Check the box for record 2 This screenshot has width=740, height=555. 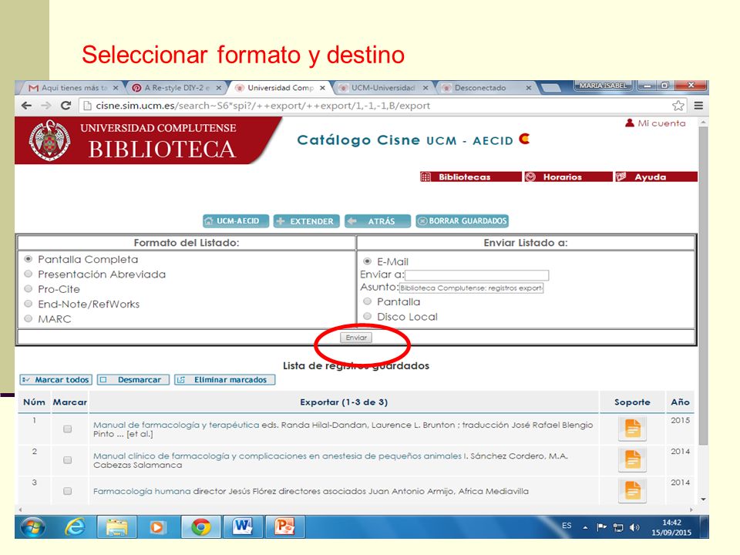click(68, 460)
